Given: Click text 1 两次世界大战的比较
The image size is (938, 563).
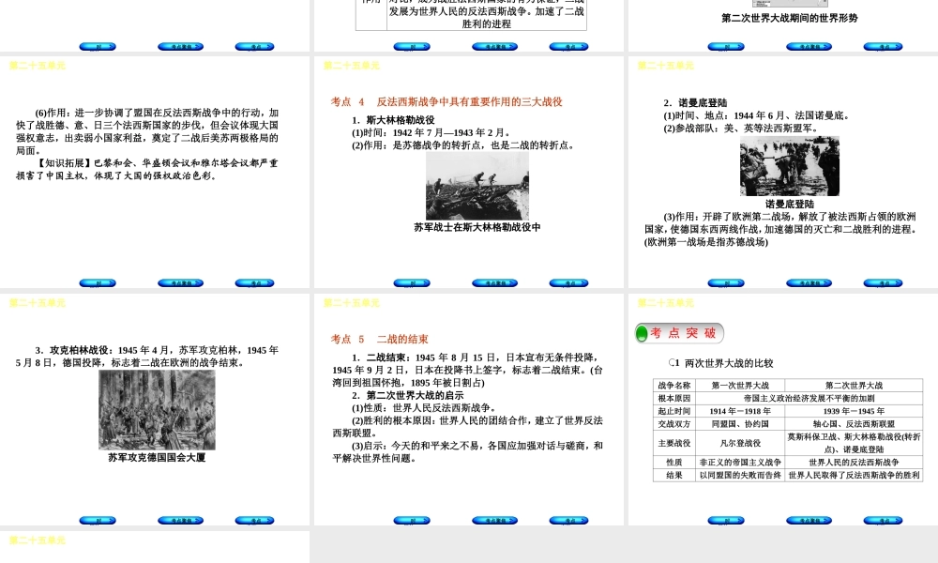Looking at the screenshot, I should point(721,363).
